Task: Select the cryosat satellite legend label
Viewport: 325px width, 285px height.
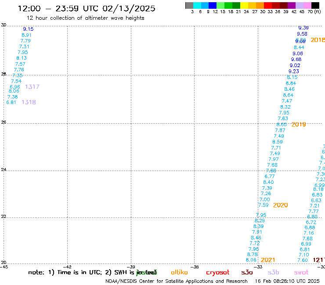Action: click(x=218, y=273)
